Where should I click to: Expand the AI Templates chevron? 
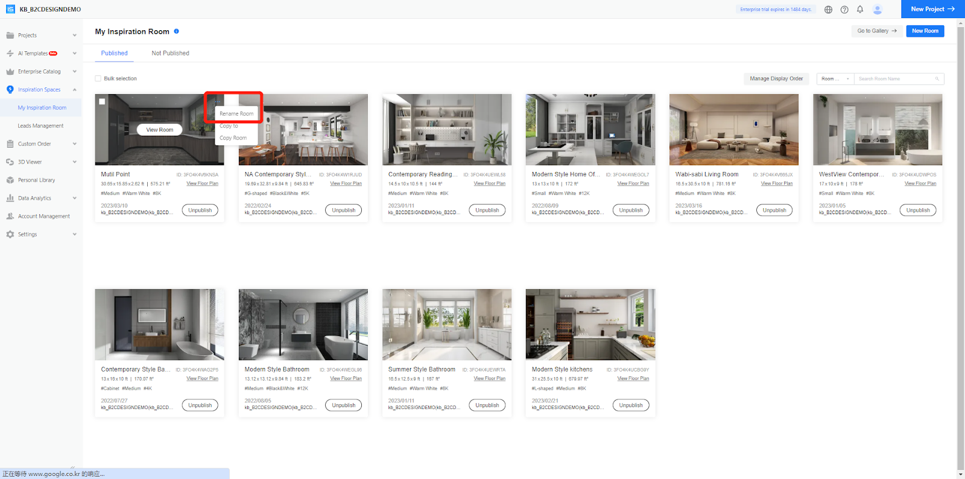coord(75,54)
